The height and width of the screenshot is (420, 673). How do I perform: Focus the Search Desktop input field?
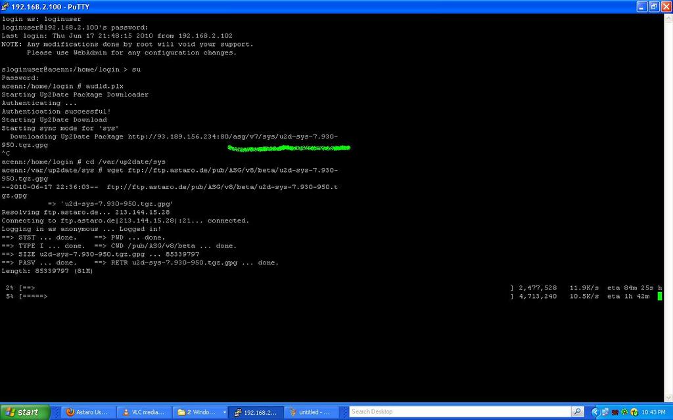point(460,412)
